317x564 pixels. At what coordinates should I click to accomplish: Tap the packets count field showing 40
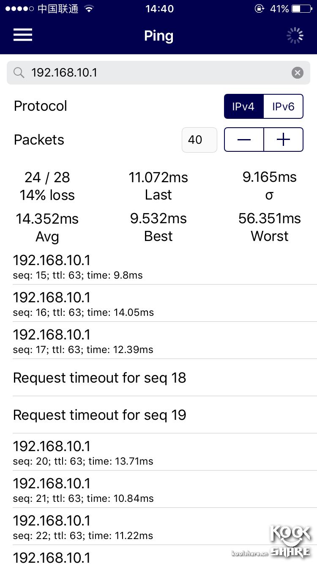(199, 140)
